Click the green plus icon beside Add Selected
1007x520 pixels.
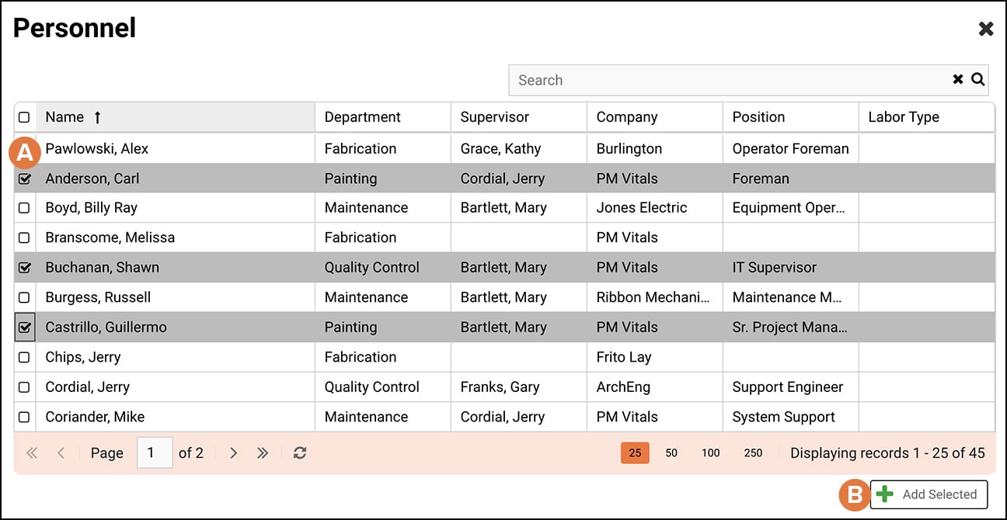(x=885, y=494)
